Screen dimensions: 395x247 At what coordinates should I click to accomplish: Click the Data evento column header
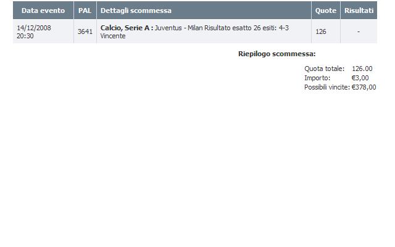[x=43, y=10]
